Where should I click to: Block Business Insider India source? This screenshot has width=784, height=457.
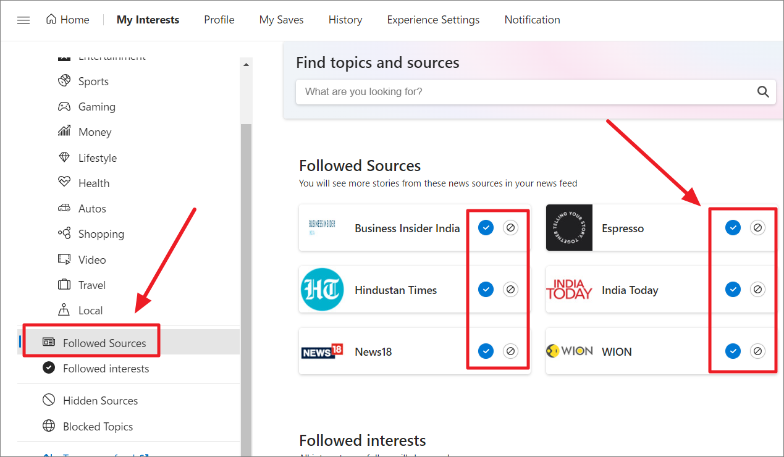510,228
